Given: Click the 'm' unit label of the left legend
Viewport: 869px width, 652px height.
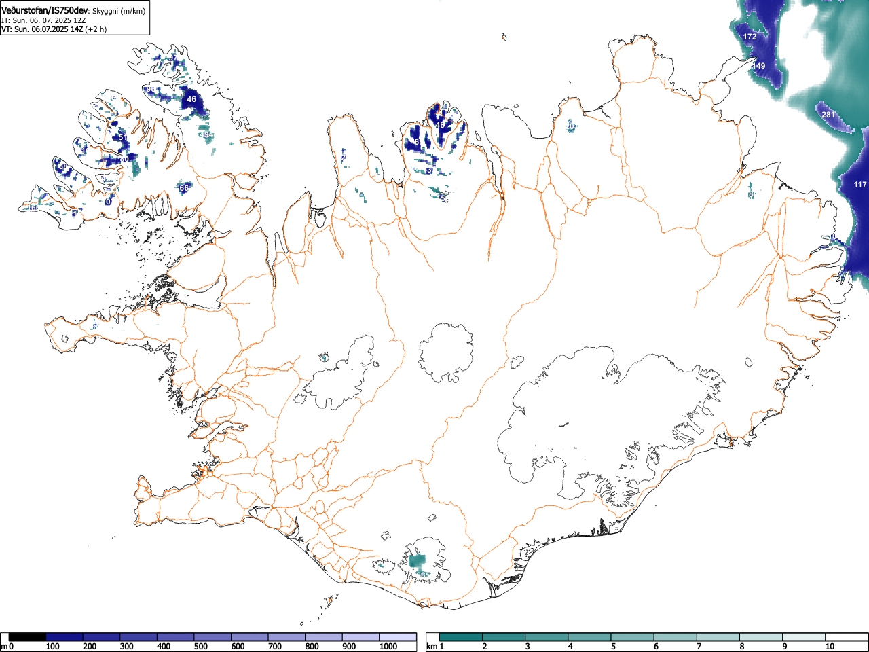Looking at the screenshot, I should (x=5, y=647).
